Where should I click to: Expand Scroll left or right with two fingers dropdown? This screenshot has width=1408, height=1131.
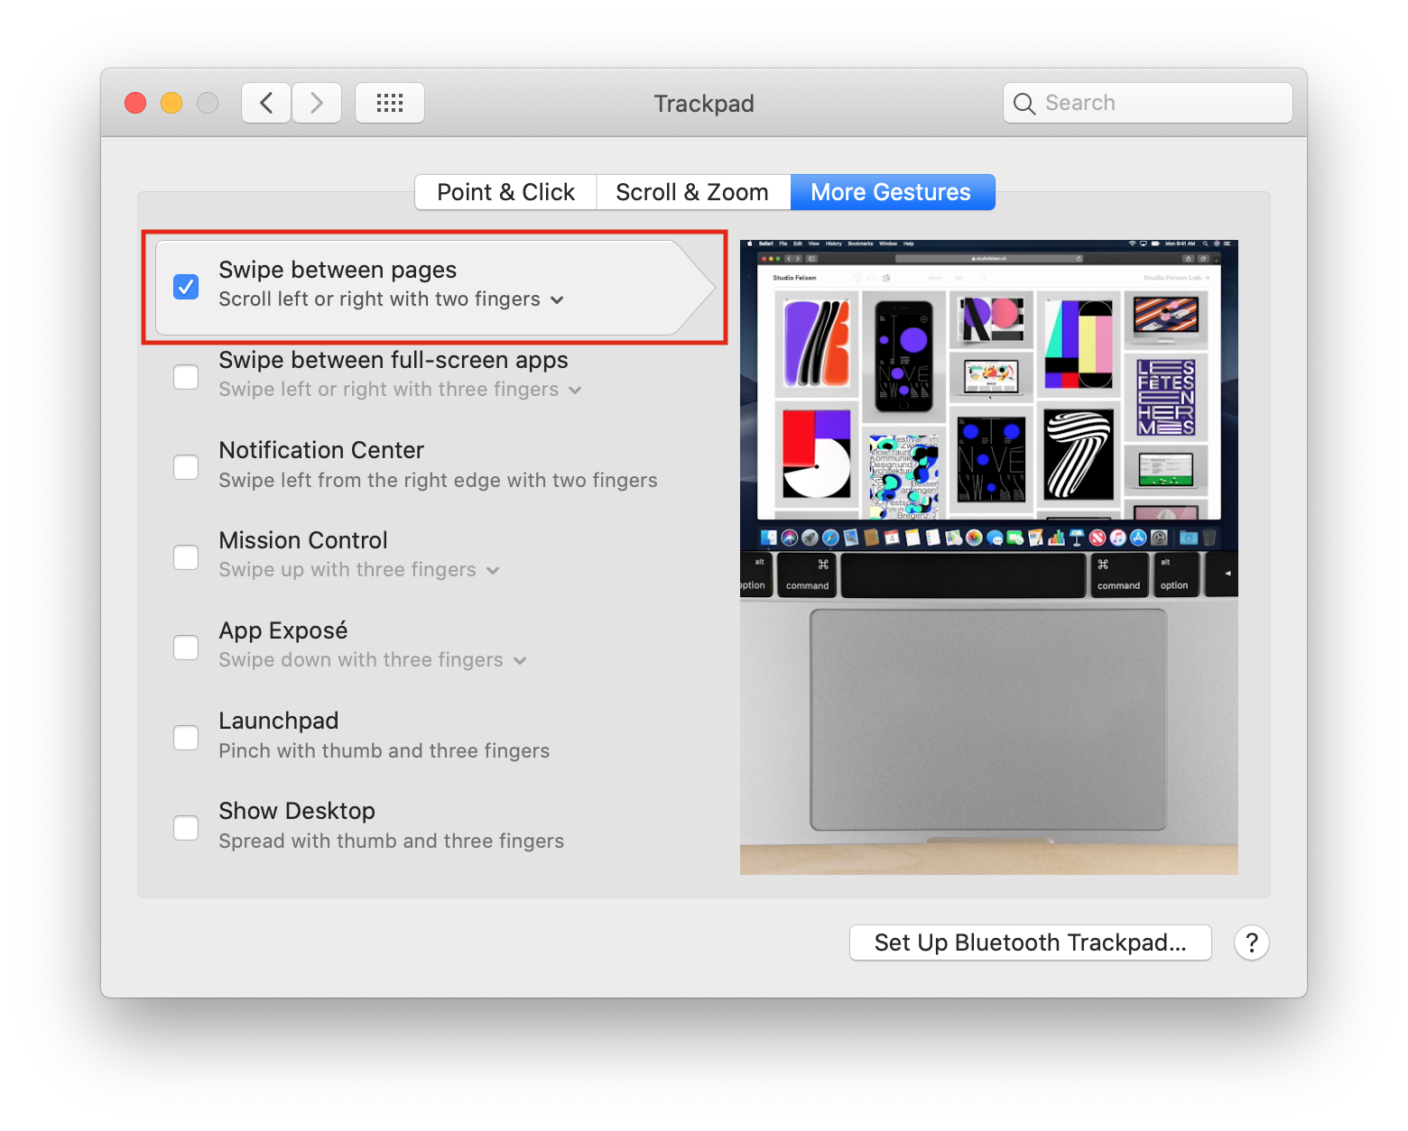pyautogui.click(x=557, y=300)
